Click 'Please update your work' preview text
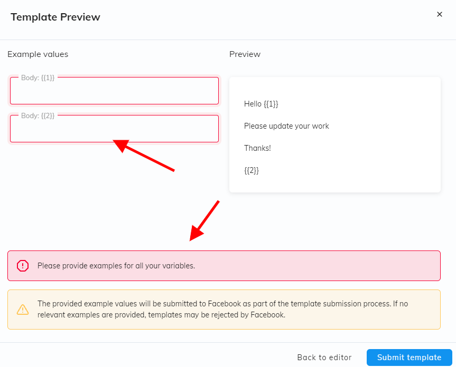The width and height of the screenshot is (456, 367). tap(286, 126)
